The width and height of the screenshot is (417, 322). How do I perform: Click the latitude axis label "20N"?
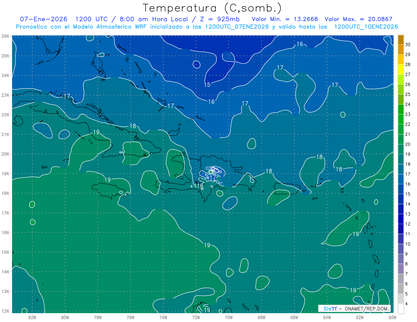tap(5, 154)
